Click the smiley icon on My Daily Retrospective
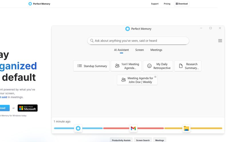Viewport: 229px width, 142px height. click(149, 66)
